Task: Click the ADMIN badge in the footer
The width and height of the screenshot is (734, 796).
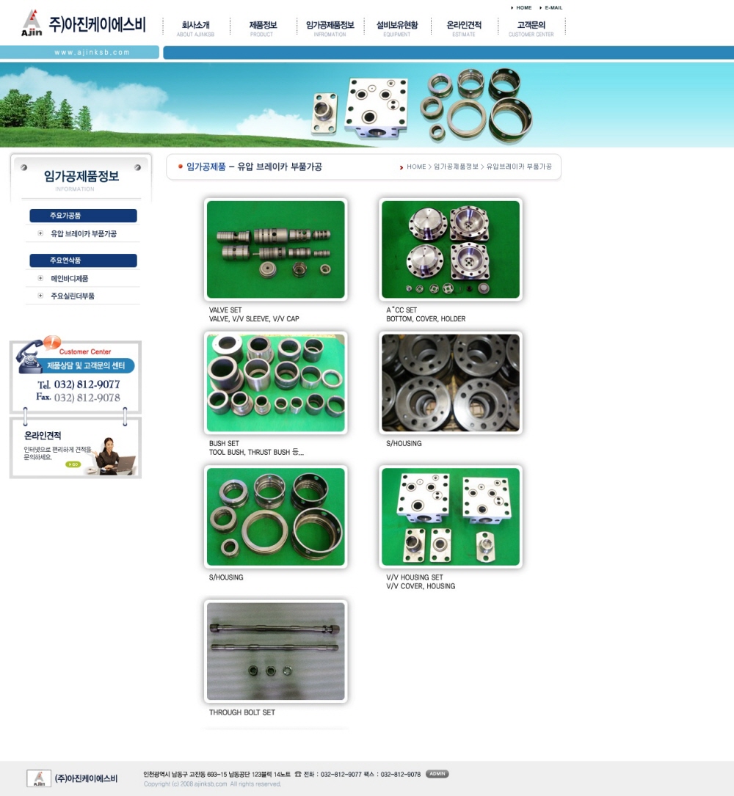Action: coord(437,774)
